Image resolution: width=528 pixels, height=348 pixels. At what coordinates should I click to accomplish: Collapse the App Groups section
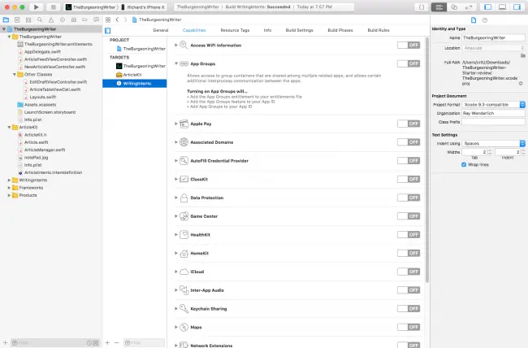click(175, 63)
